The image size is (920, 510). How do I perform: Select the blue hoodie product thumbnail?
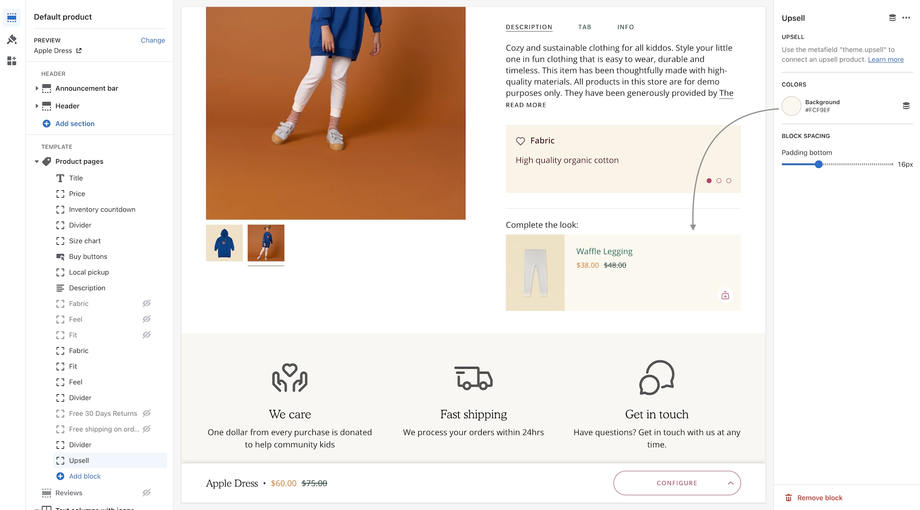pos(224,243)
